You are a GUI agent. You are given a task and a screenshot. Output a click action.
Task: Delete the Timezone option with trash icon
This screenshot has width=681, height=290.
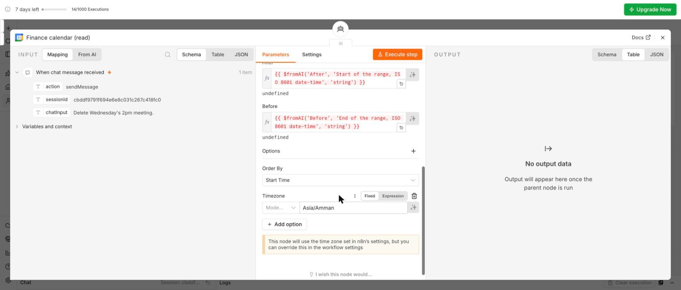point(414,196)
